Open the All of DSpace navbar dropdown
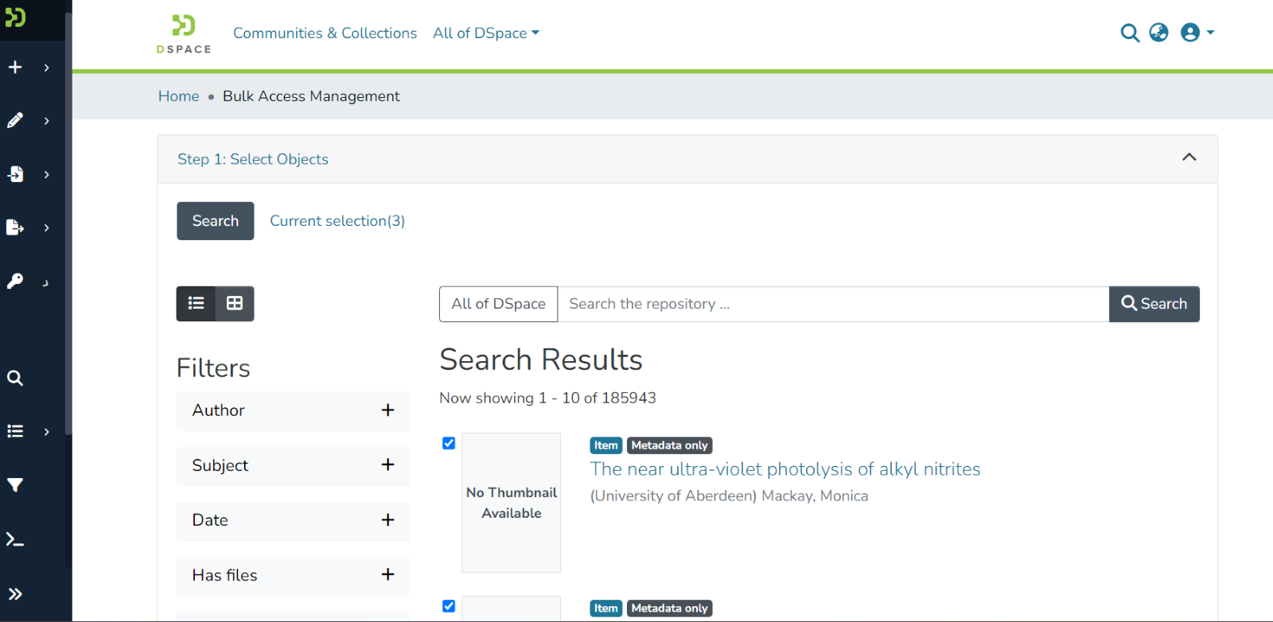The image size is (1273, 622). click(485, 33)
